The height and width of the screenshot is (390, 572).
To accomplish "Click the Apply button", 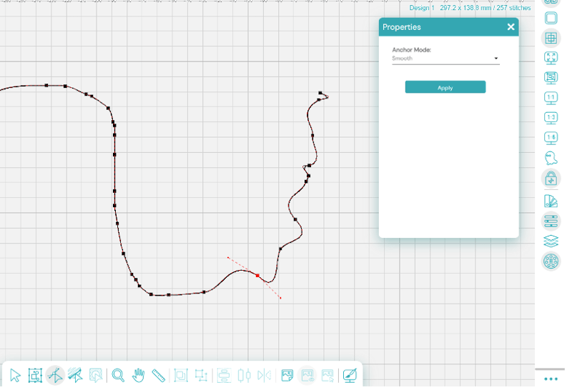I will tap(445, 87).
